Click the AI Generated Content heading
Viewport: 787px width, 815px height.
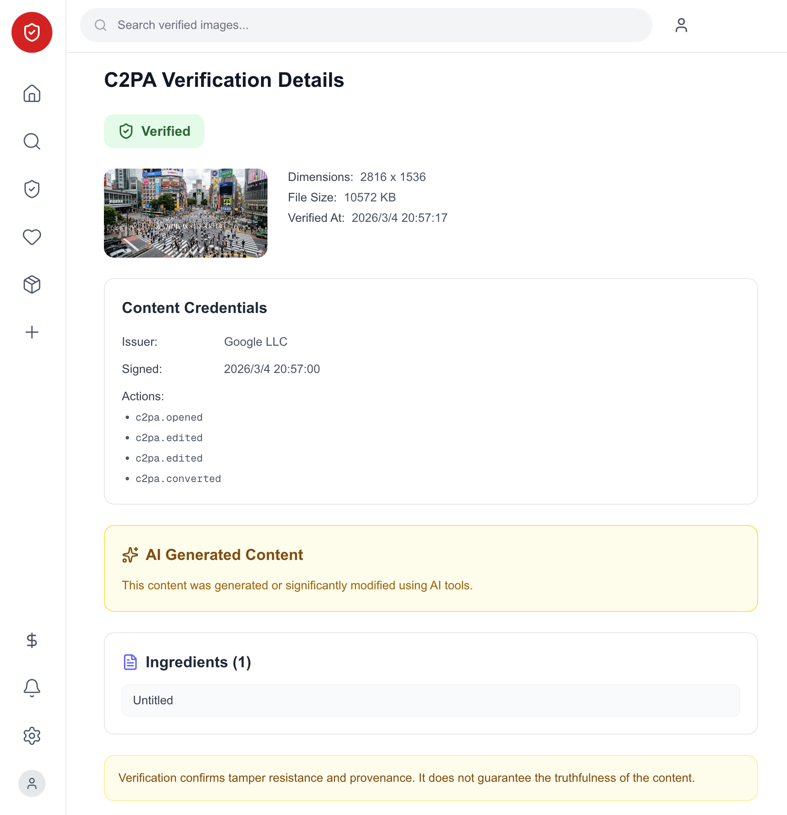(224, 555)
